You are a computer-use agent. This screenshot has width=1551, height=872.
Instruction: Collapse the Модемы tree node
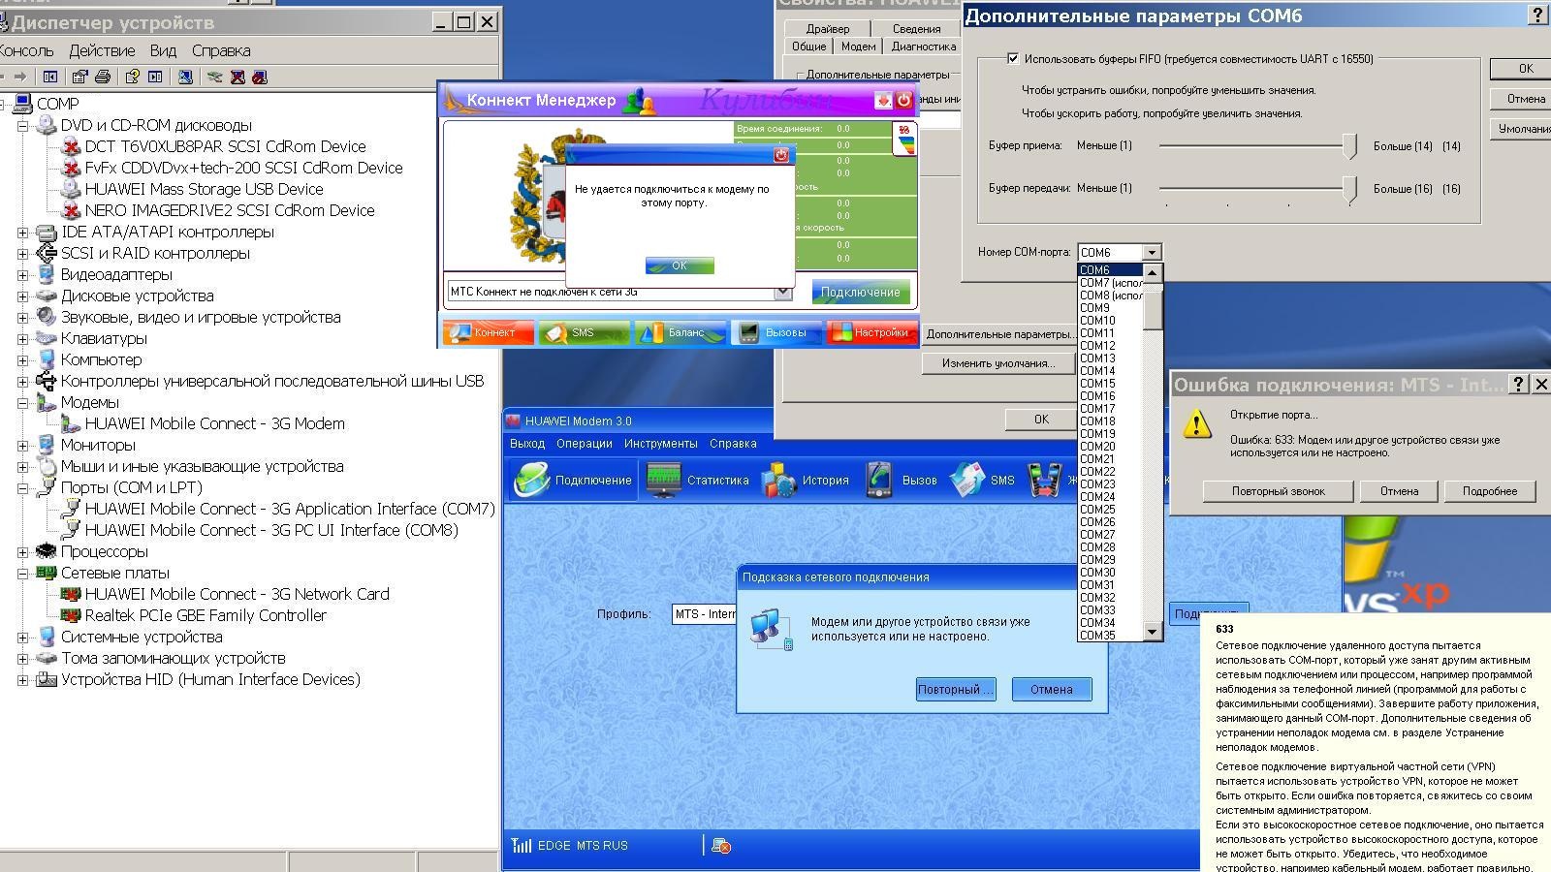(22, 403)
